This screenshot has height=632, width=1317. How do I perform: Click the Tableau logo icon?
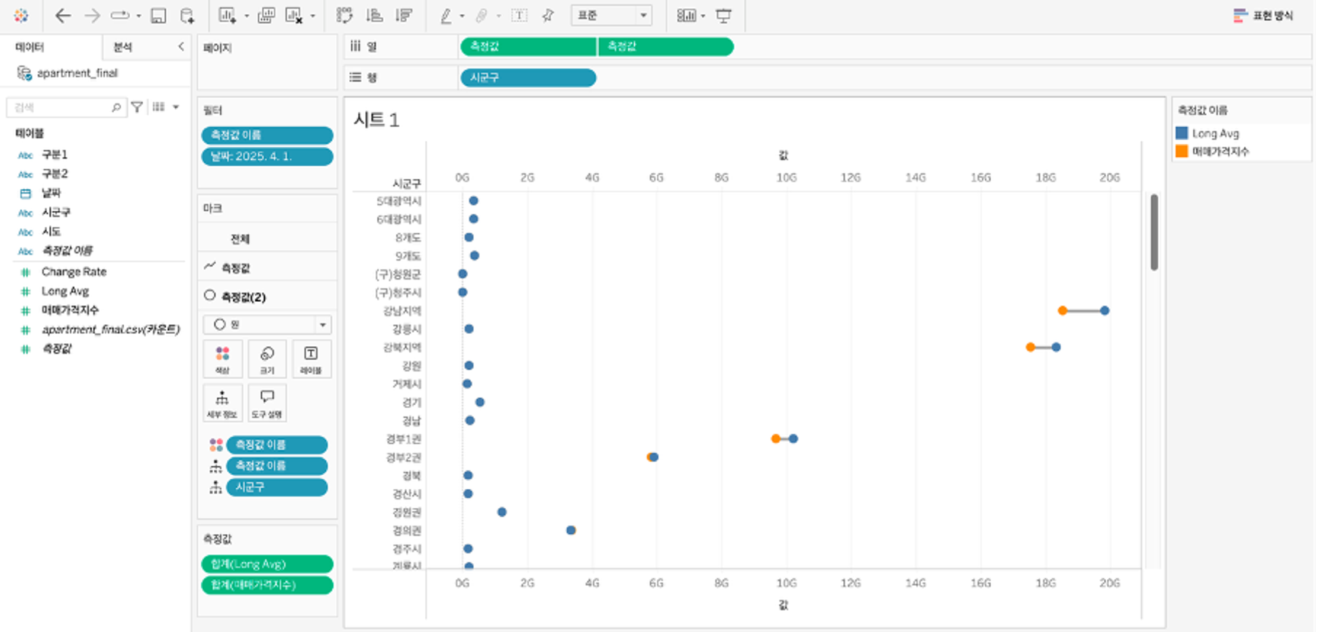(x=21, y=16)
